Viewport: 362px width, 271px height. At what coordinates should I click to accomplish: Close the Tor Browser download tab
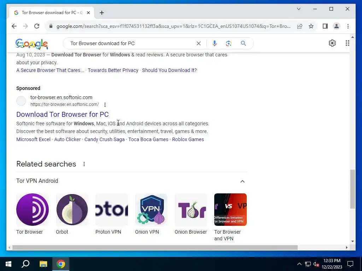coord(88,13)
